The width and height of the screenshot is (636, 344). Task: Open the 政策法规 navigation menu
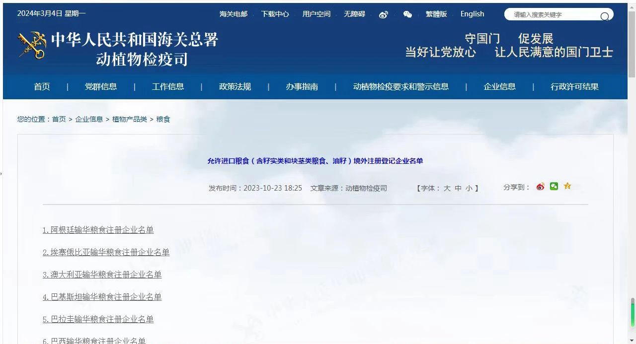click(x=235, y=86)
